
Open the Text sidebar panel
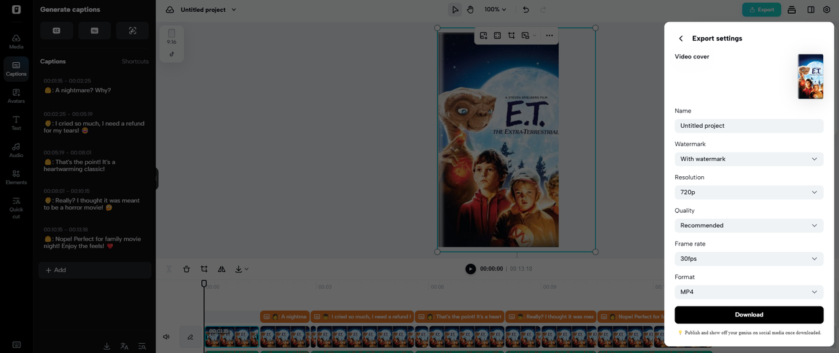coord(16,123)
